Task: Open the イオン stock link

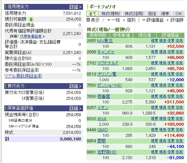Action: pyautogui.click(x=103, y=108)
